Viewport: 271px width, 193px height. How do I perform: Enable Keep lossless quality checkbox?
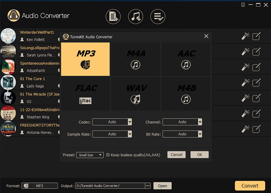pyautogui.click(x=108, y=155)
